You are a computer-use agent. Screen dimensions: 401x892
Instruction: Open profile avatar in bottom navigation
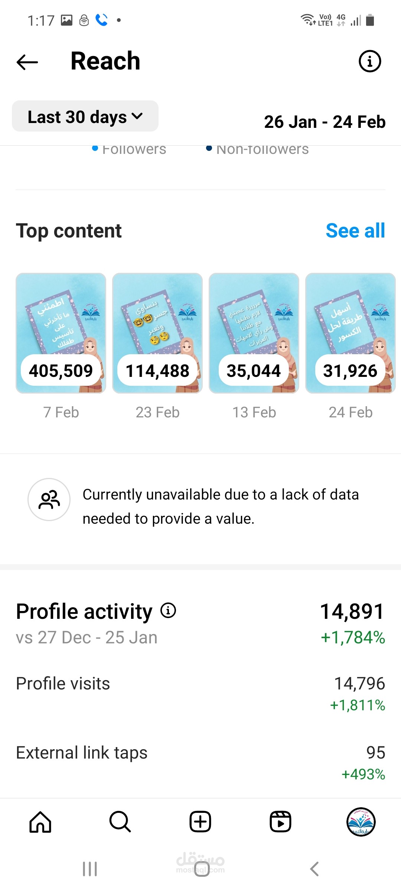pos(361,822)
